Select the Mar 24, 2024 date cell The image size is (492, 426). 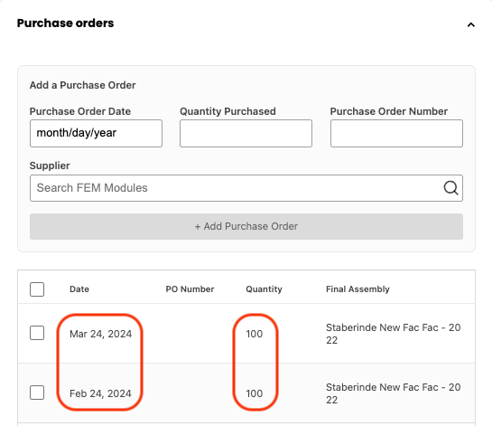[101, 334]
